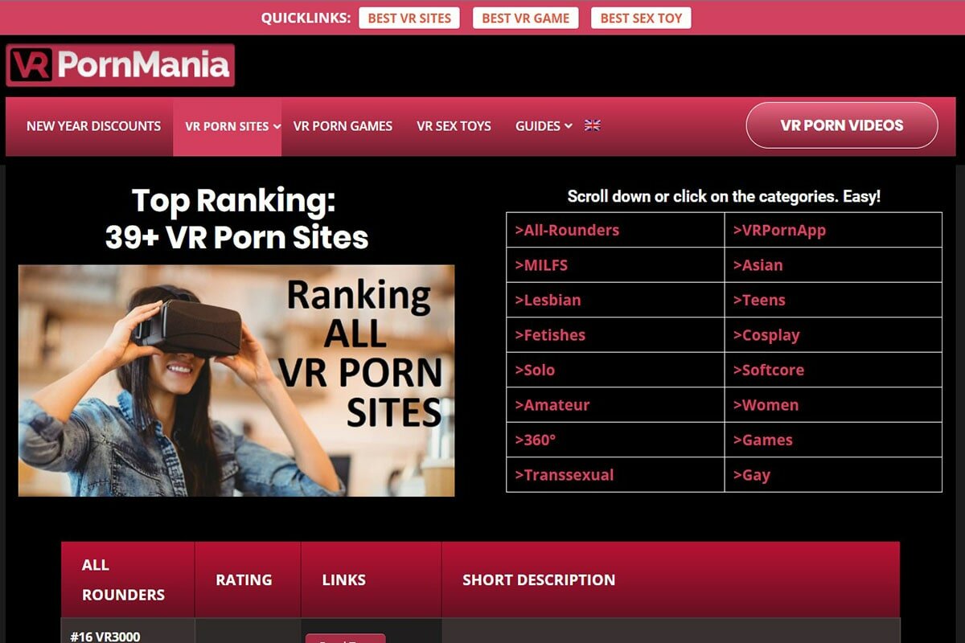The height and width of the screenshot is (643, 965).
Task: Click the VR Porn Videos button
Action: pos(842,125)
